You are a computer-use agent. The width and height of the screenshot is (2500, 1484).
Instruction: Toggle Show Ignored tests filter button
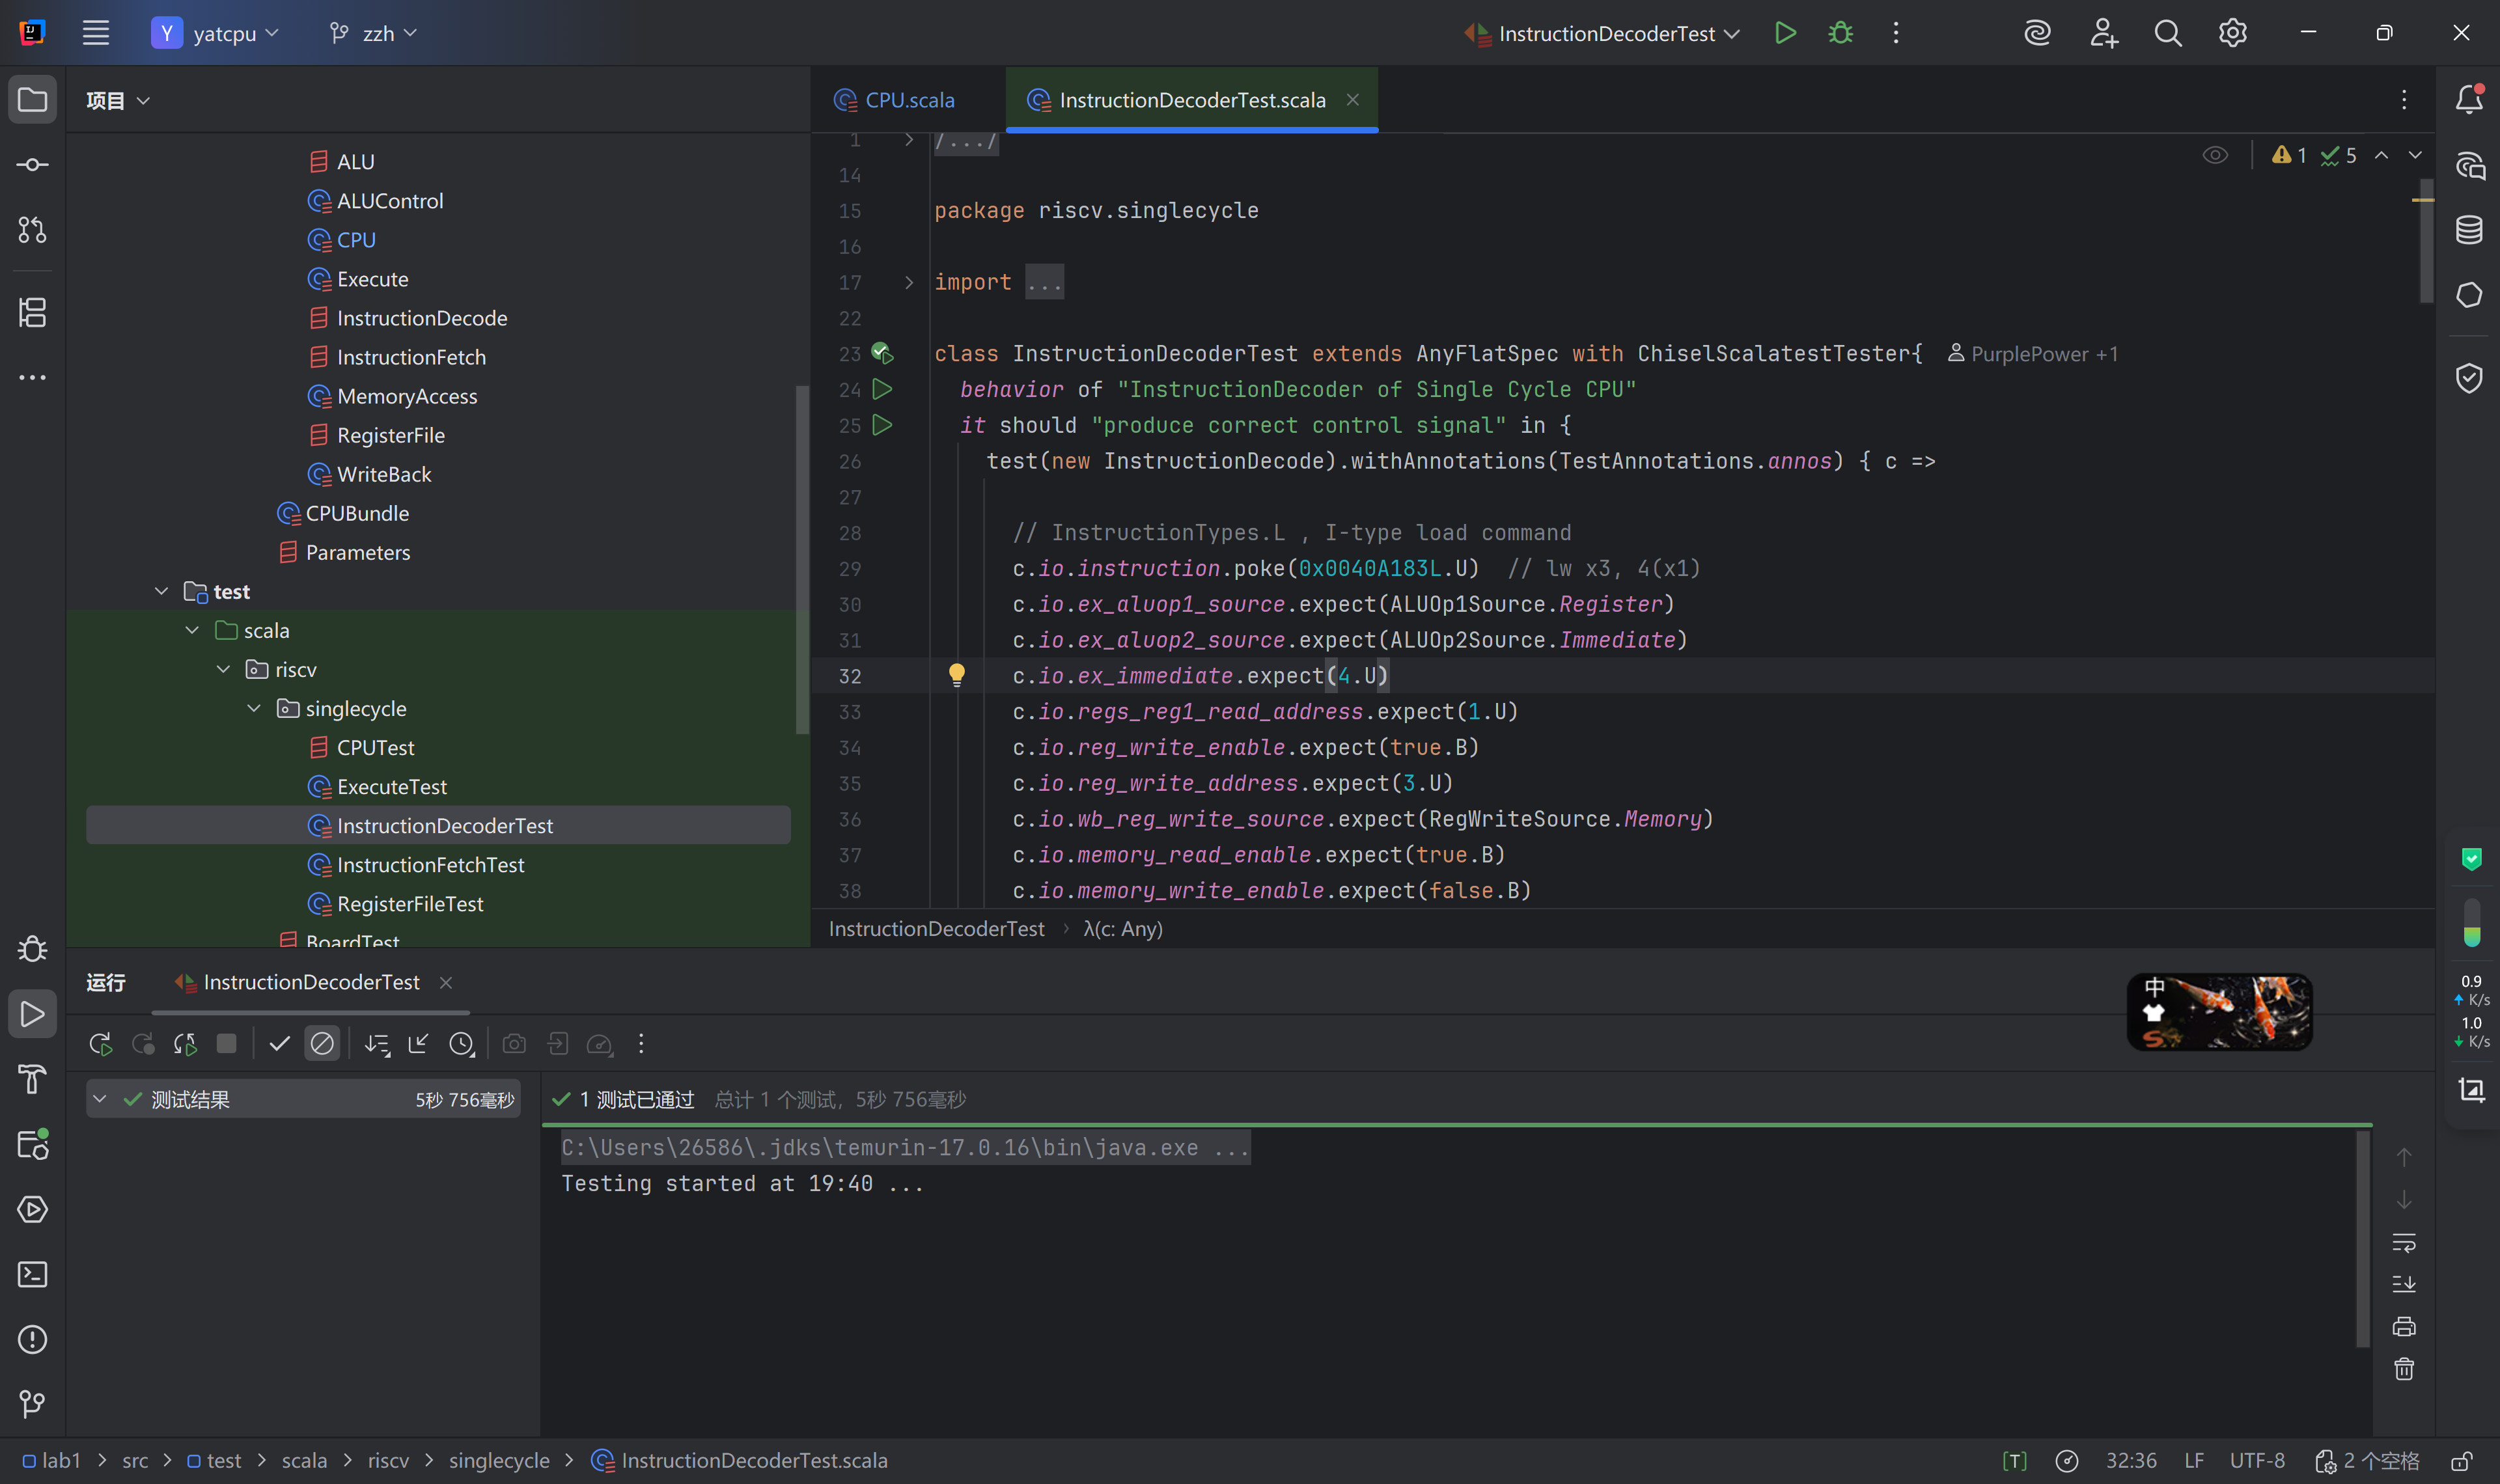click(x=322, y=1044)
